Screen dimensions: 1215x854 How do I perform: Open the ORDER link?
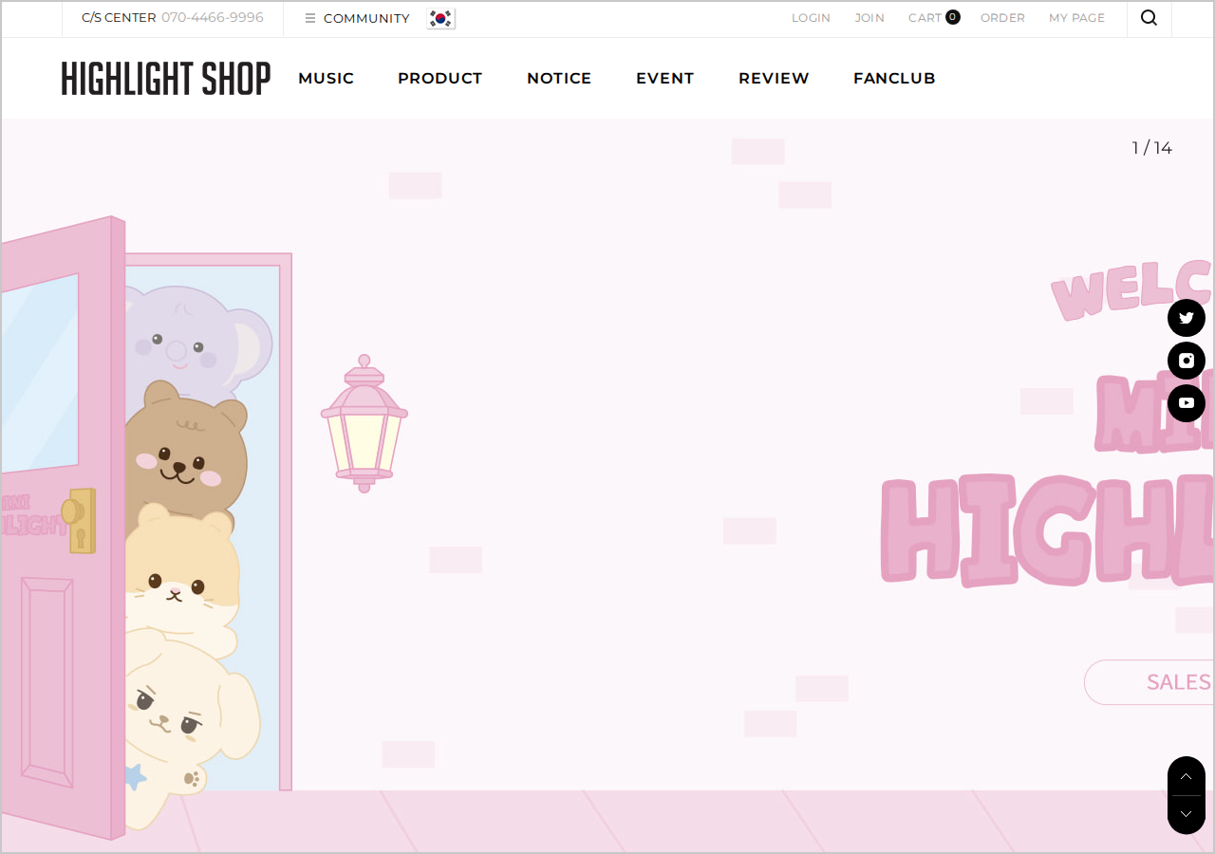pos(1002,18)
